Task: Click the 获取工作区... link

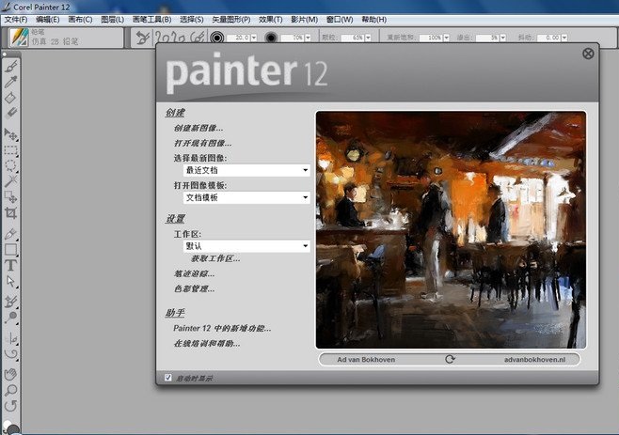Action: point(215,258)
